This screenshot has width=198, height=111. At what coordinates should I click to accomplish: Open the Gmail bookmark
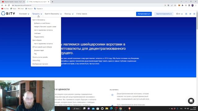point(21,9)
